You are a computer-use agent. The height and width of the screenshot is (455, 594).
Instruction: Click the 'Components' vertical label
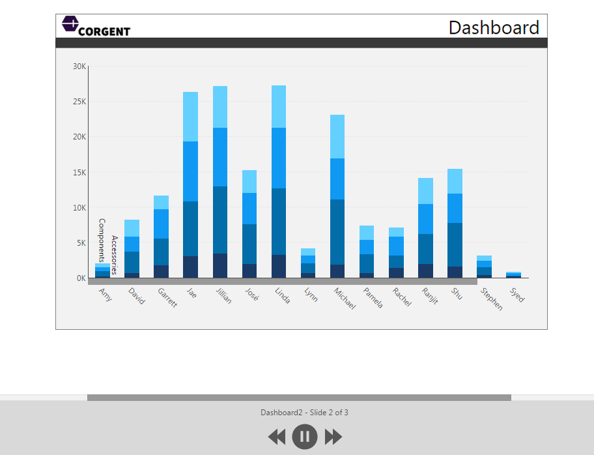(x=102, y=241)
